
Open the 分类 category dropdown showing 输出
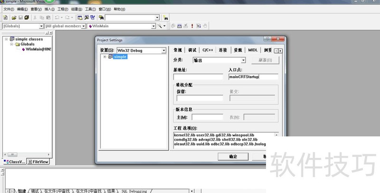pos(243,60)
